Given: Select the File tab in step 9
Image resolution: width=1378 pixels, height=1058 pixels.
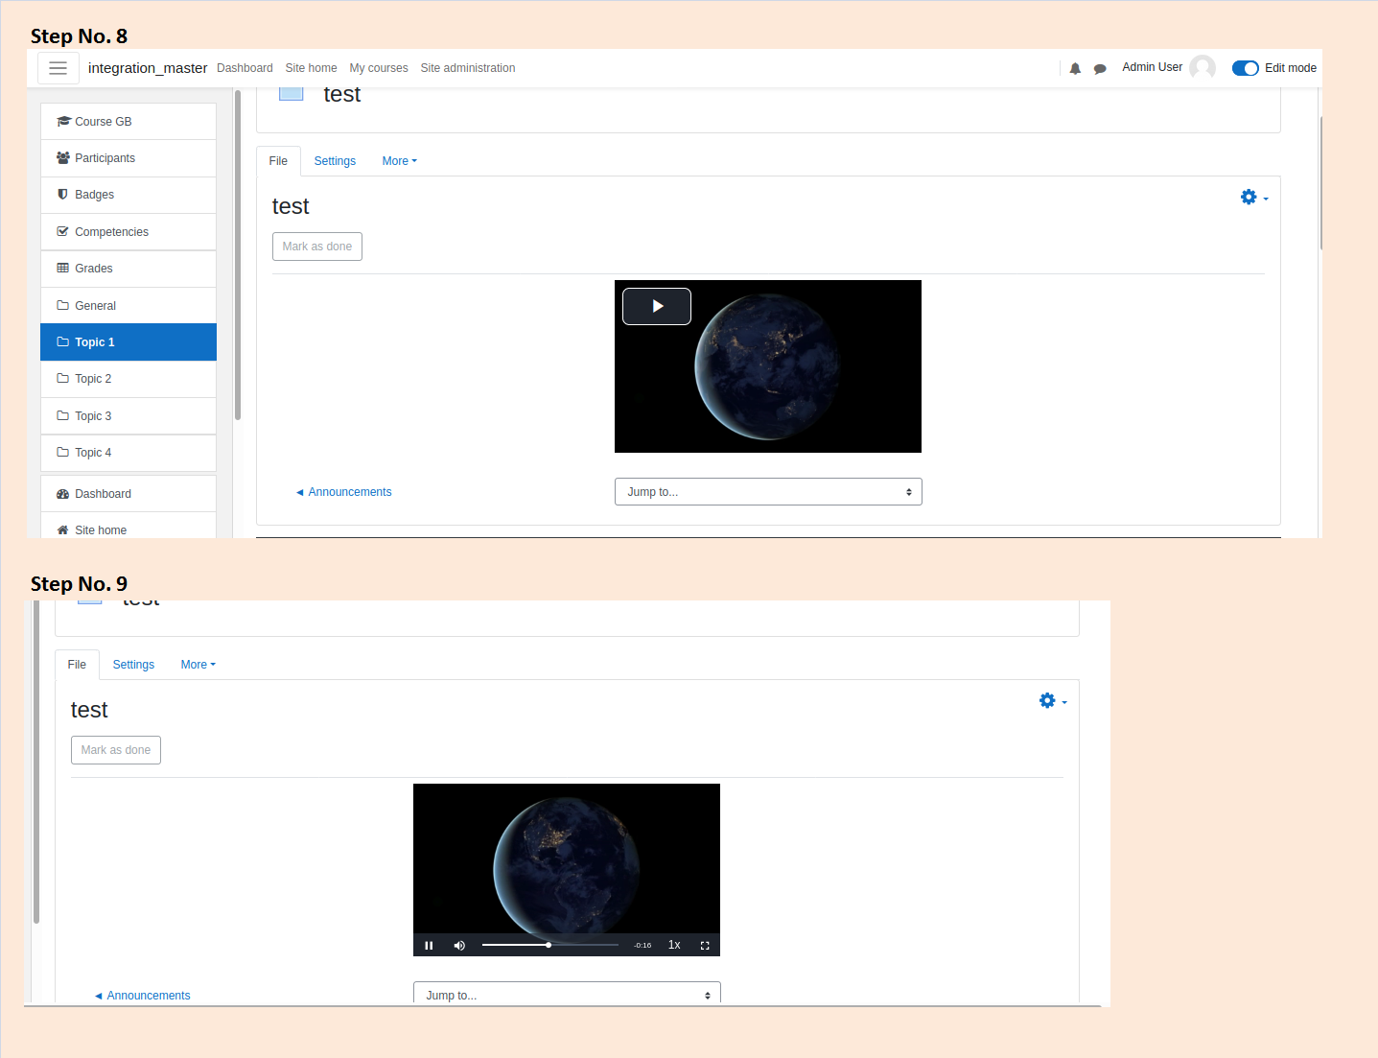Looking at the screenshot, I should coord(77,665).
